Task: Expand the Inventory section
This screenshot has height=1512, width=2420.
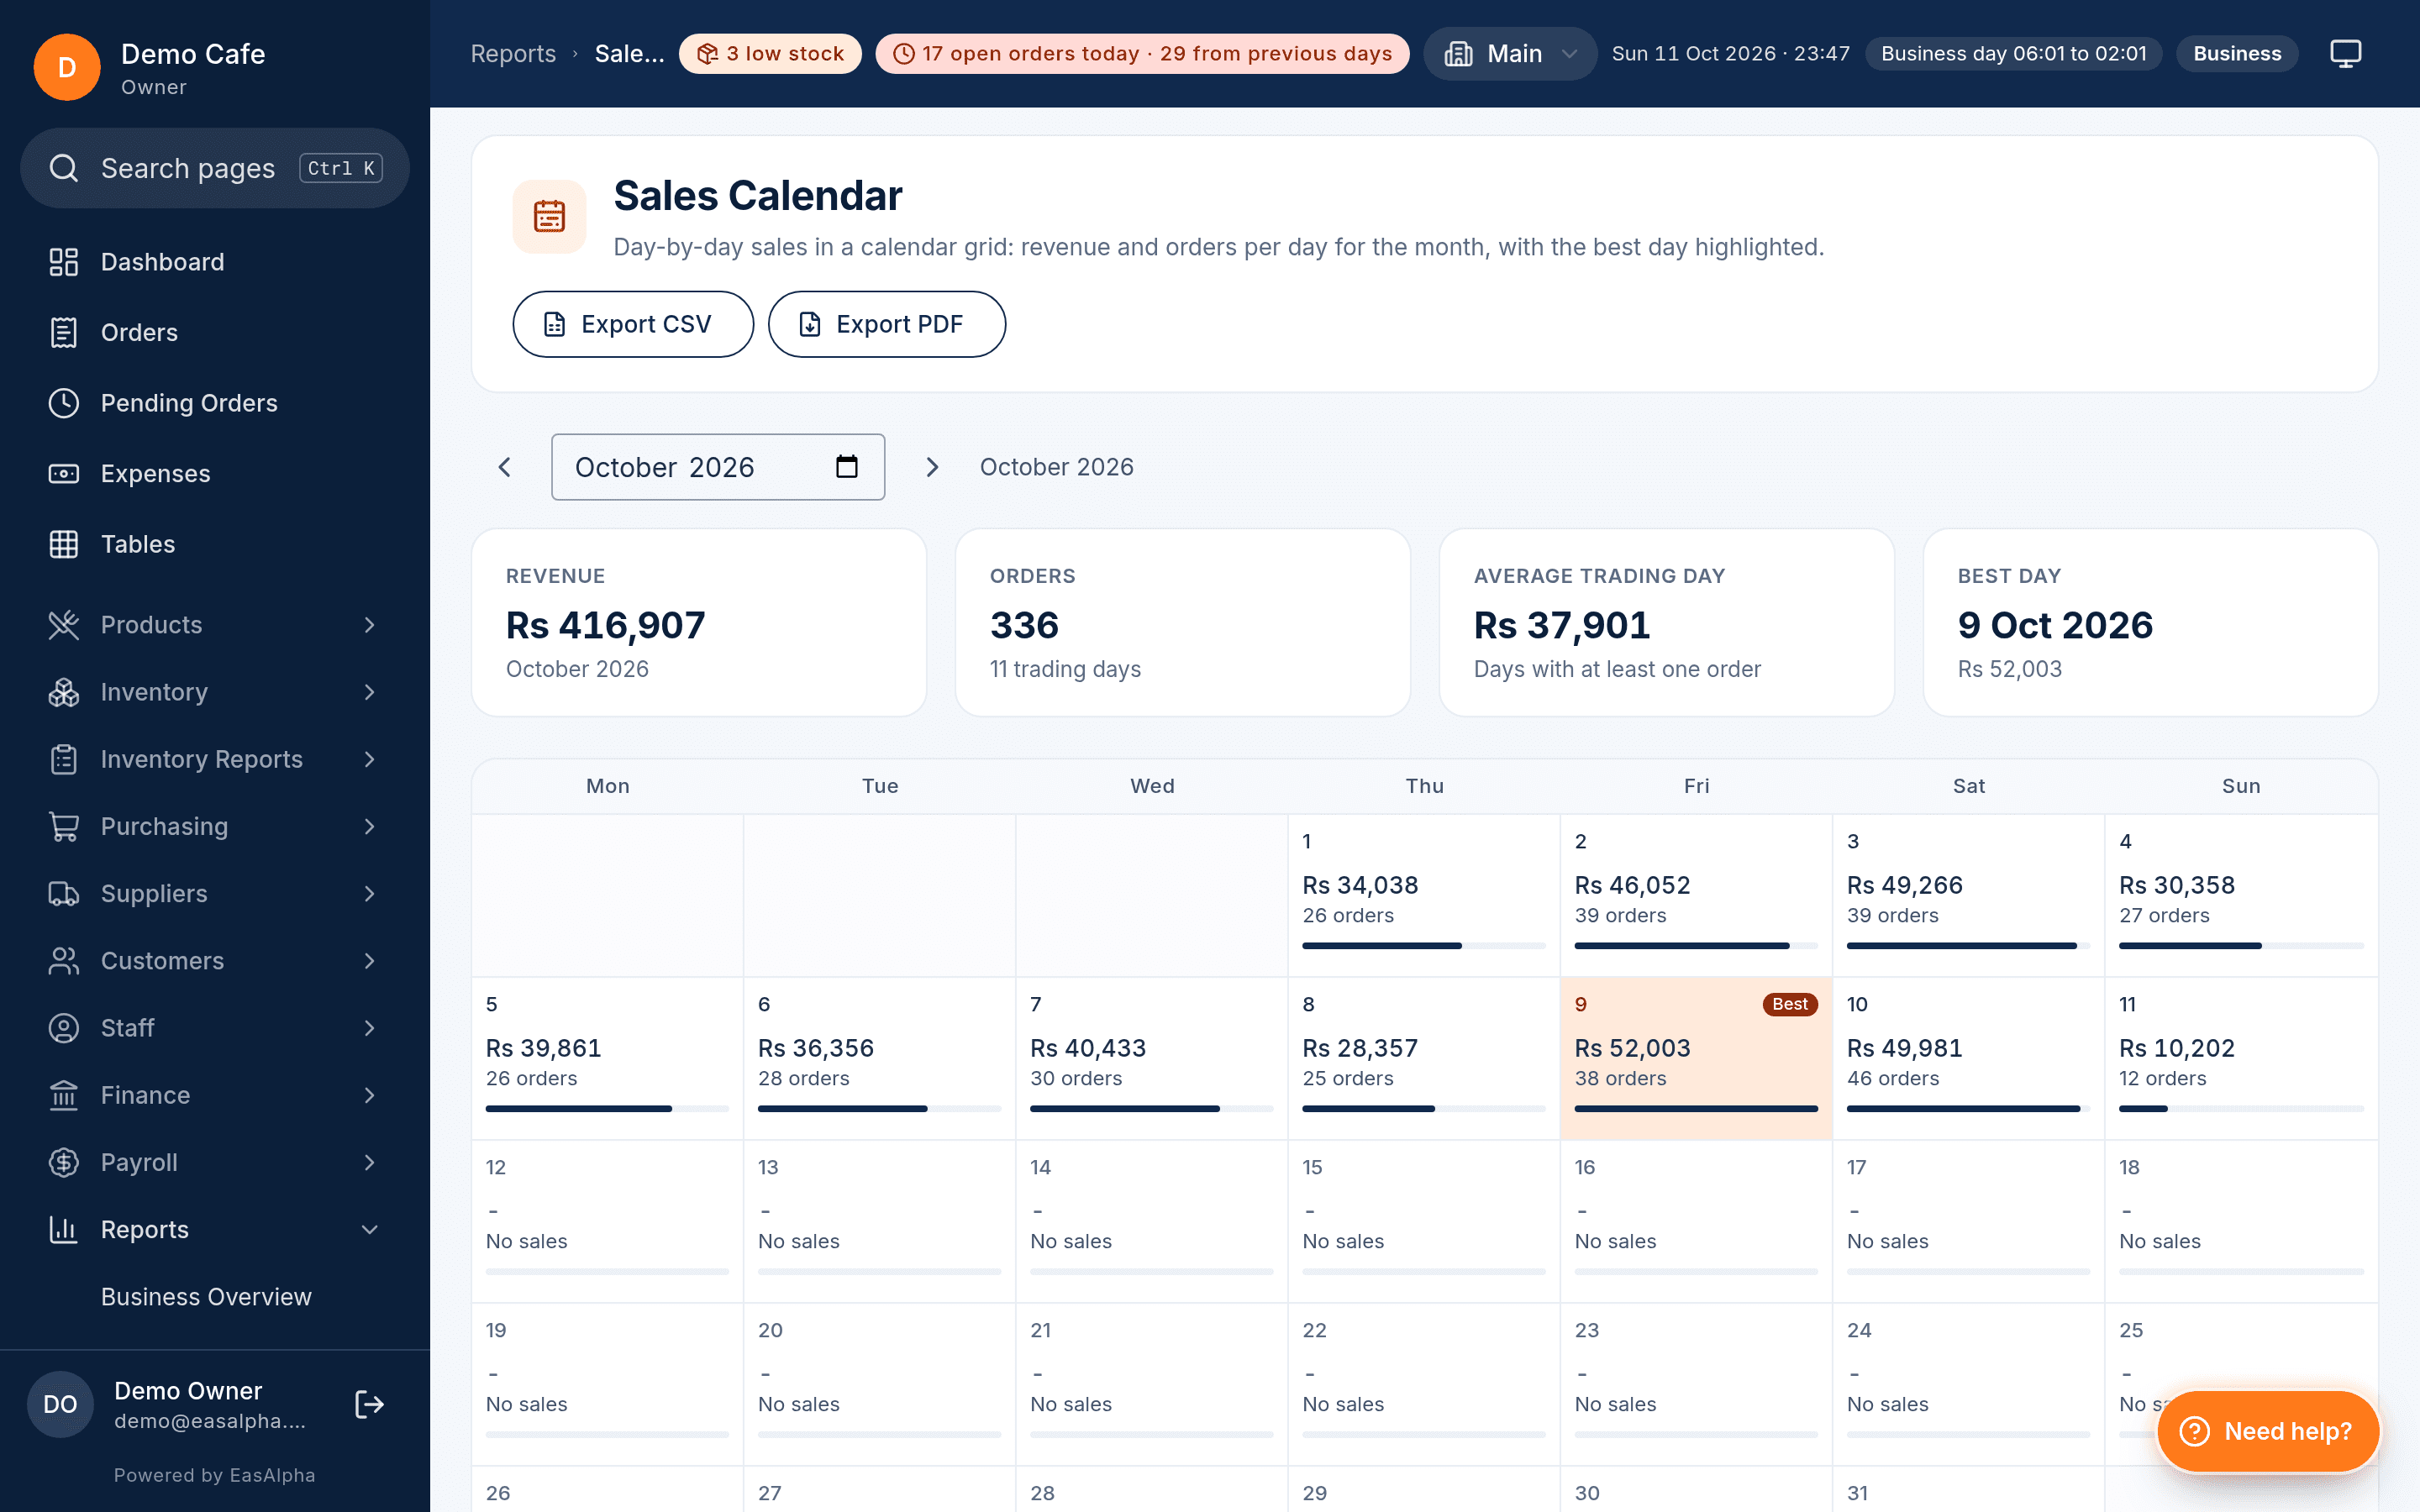Action: pyautogui.click(x=215, y=692)
